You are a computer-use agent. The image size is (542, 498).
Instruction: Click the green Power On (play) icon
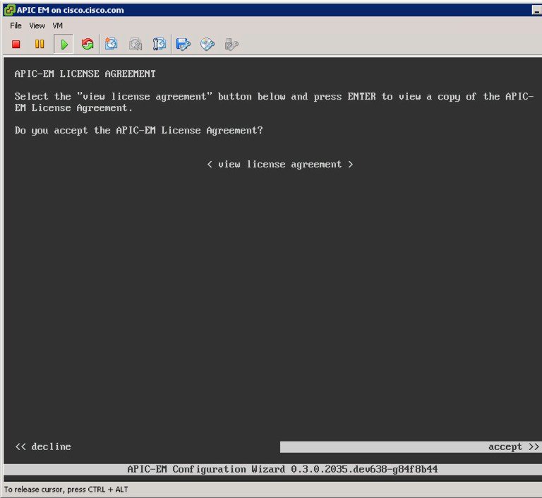(64, 45)
